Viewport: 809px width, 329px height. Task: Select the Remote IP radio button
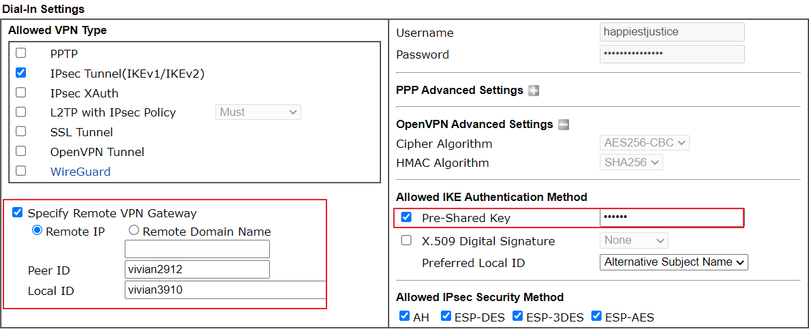[37, 231]
